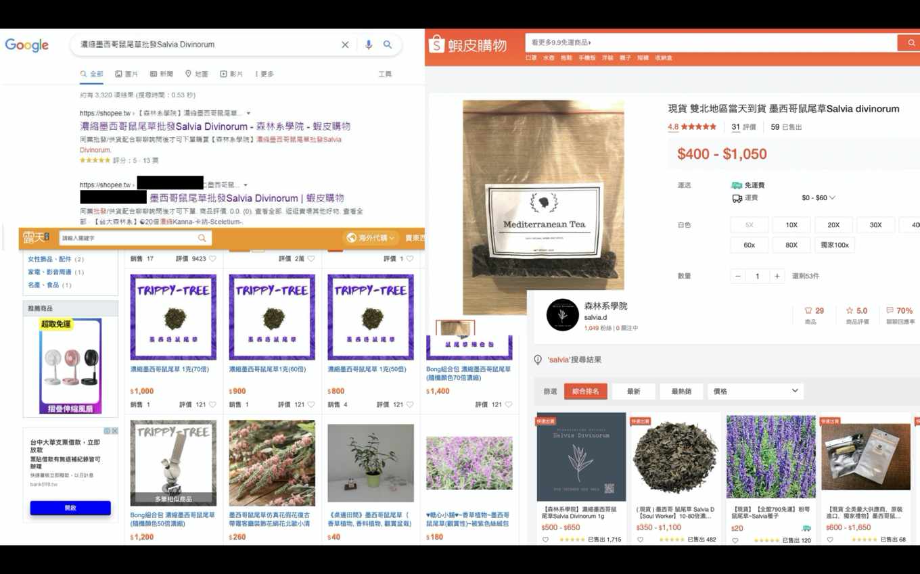Image resolution: width=920 pixels, height=574 pixels.
Task: Like the $500 - $650 Shopee item heart
Action: [545, 540]
